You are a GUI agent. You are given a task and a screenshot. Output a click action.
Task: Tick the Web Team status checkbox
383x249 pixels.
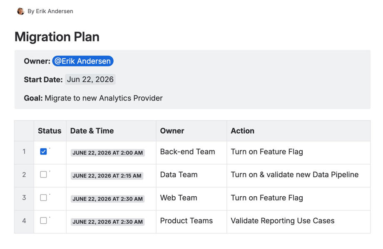43,198
